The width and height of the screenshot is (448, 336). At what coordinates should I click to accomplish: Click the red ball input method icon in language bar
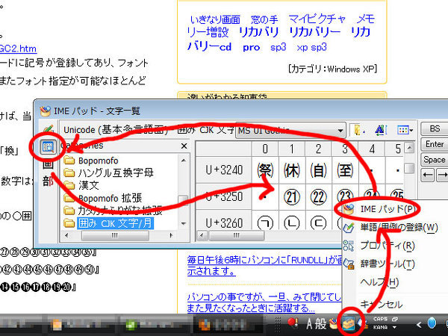293,323
